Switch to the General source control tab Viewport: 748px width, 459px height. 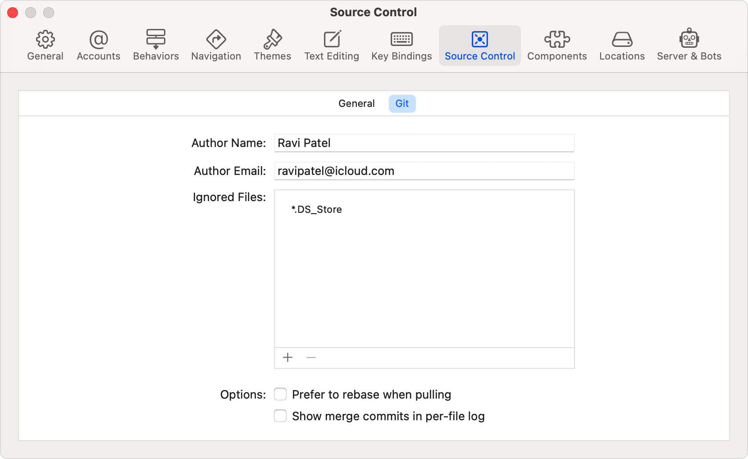pos(356,104)
